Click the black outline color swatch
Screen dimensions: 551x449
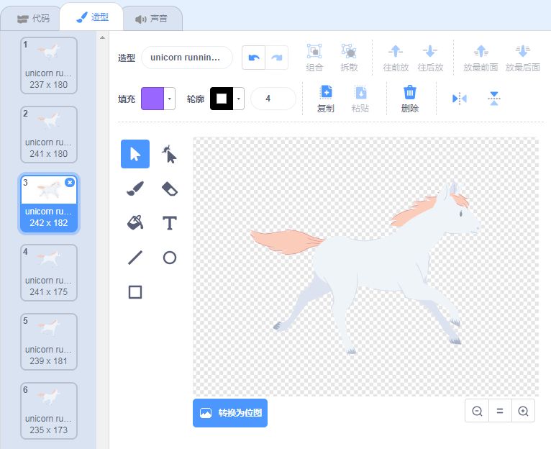click(222, 99)
